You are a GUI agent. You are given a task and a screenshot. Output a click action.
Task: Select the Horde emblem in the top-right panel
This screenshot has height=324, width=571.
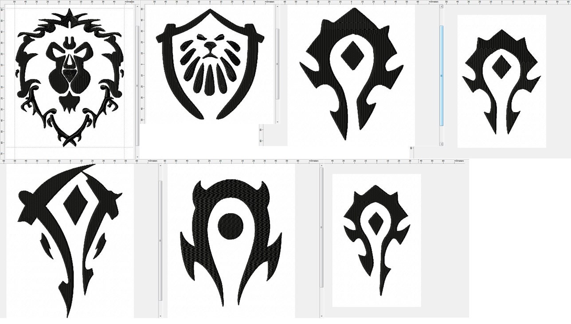click(x=501, y=82)
